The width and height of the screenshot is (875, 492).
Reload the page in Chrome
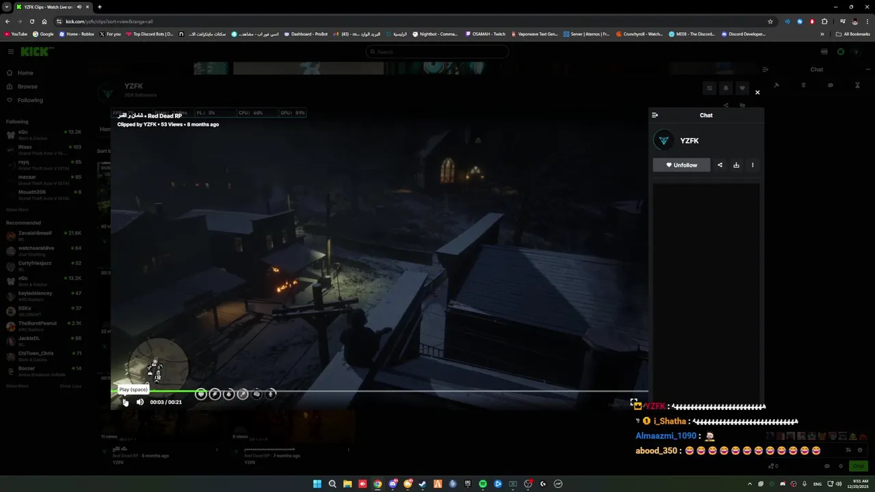pyautogui.click(x=32, y=21)
